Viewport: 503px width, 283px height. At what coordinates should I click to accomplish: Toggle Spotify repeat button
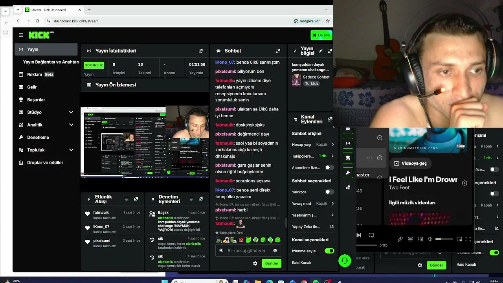coord(371,235)
